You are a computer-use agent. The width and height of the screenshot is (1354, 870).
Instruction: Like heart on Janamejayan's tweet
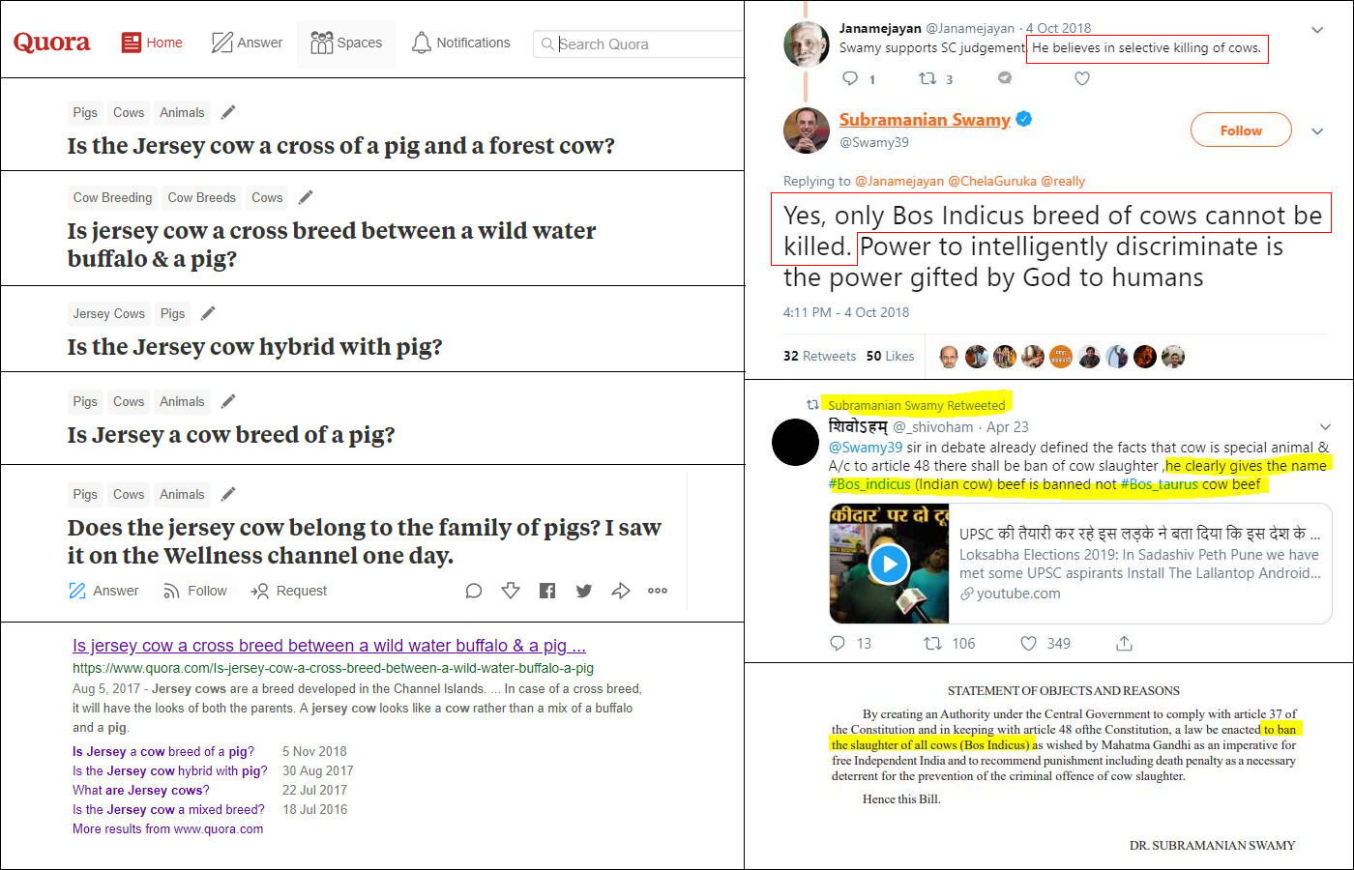[1082, 78]
